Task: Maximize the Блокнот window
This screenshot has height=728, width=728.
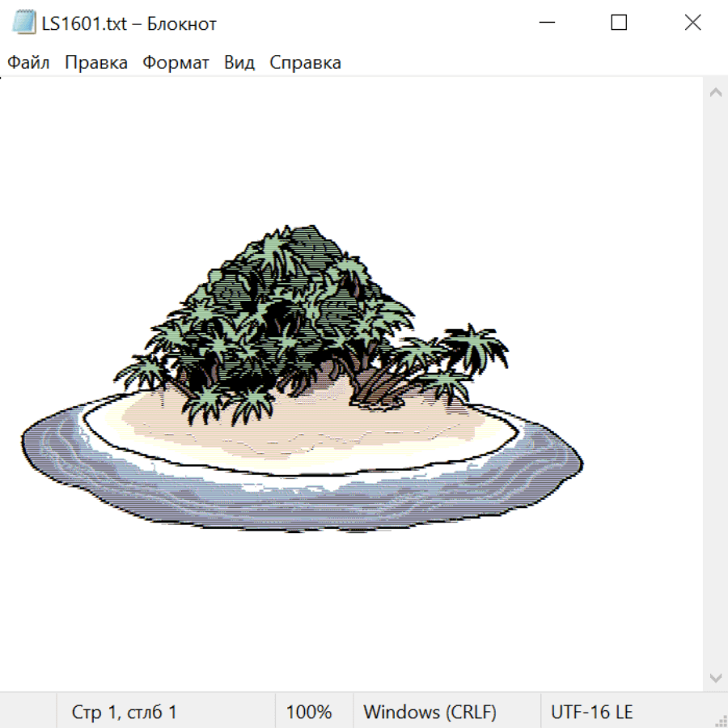Action: point(619,23)
